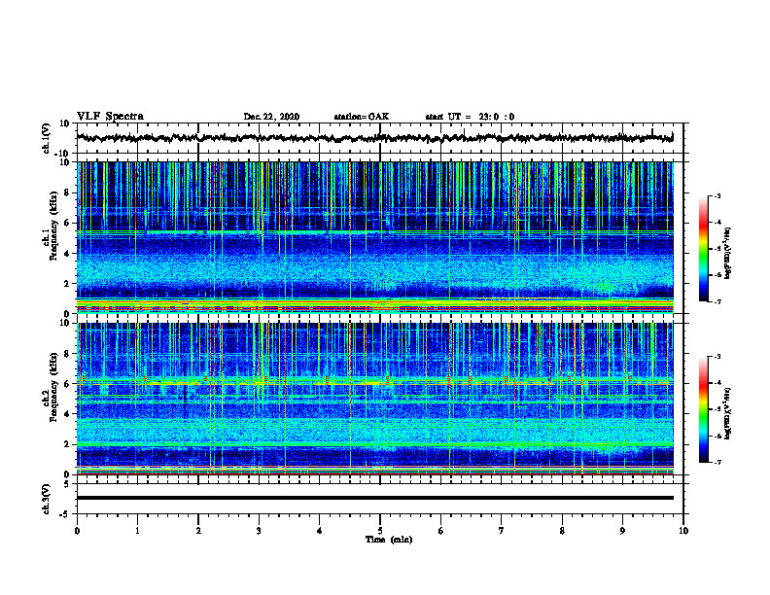Click the "-3" label on the ch.2 color bar
Viewport: 770px width, 595px height.
pyautogui.click(x=717, y=357)
